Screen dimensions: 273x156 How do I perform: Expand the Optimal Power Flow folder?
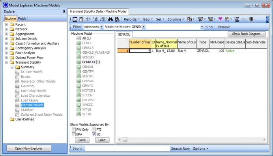[6, 58]
